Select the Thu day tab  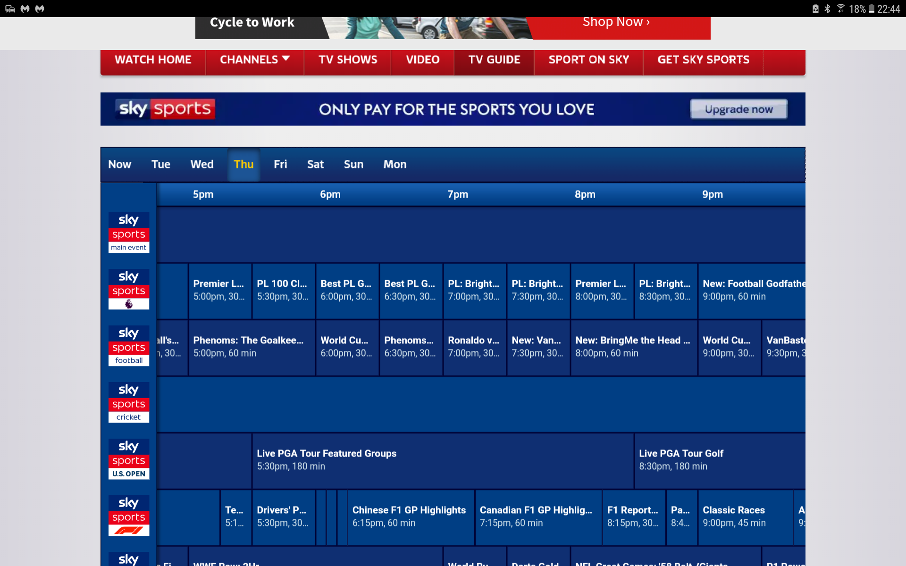[244, 165]
